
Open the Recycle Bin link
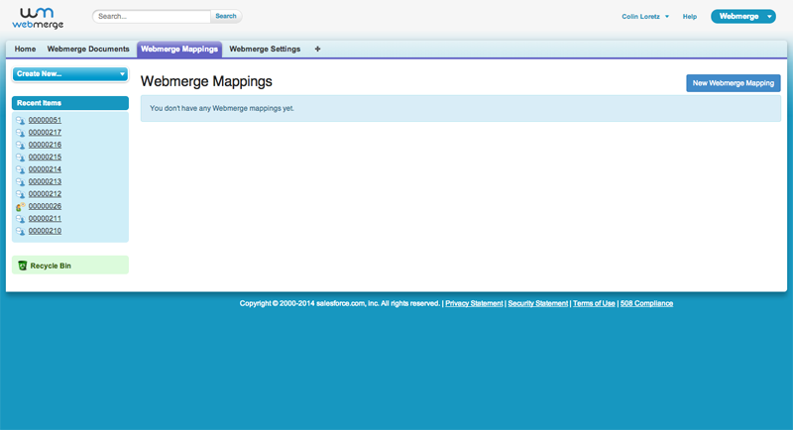point(51,266)
